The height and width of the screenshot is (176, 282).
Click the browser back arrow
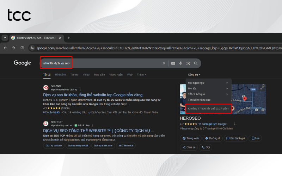tap(5, 48)
